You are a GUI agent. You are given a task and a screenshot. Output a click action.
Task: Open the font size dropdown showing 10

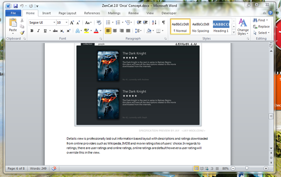[67, 23]
